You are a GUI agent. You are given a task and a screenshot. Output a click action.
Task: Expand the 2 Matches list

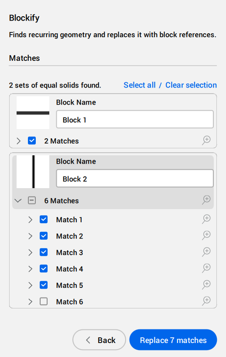coord(19,141)
